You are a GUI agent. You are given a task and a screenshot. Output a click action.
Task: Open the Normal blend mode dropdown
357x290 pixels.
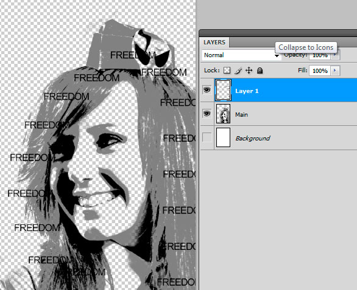click(x=241, y=55)
